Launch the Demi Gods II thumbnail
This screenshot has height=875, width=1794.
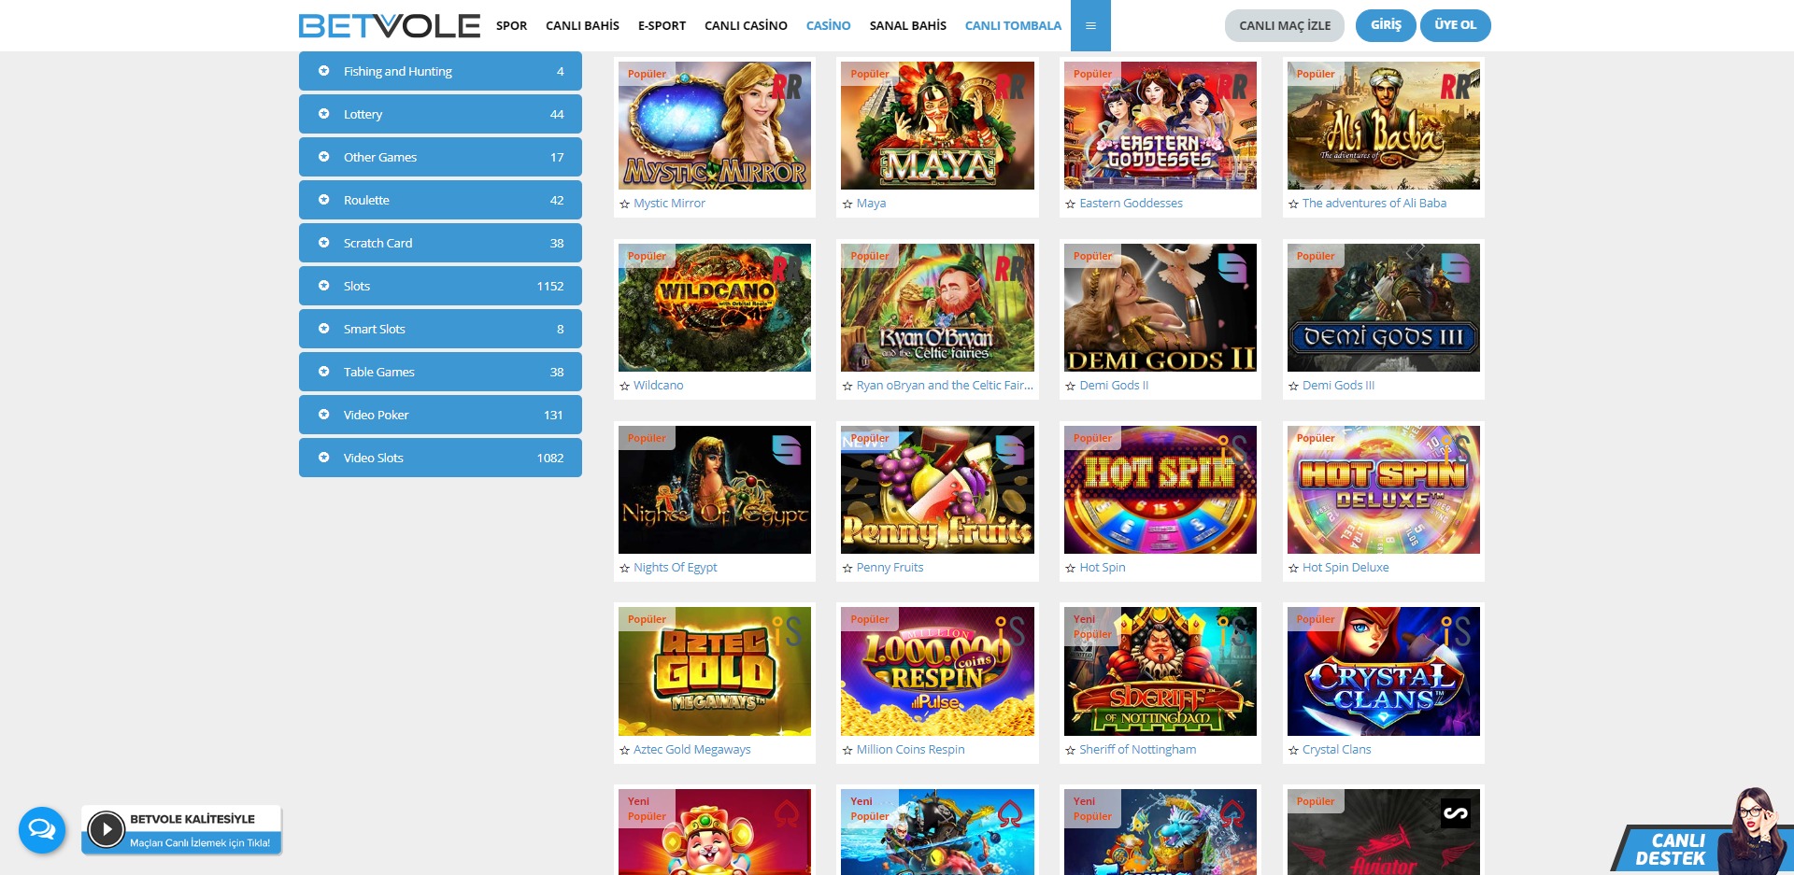[x=1160, y=307]
